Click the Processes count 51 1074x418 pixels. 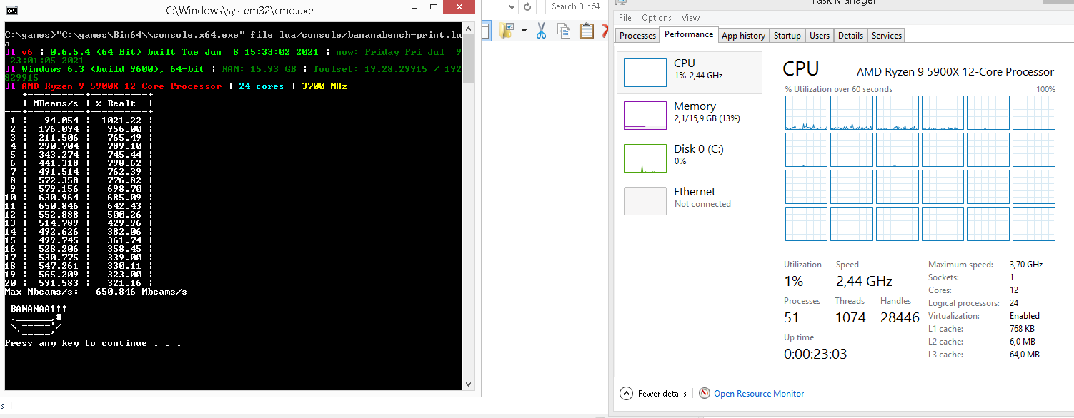[x=791, y=317]
